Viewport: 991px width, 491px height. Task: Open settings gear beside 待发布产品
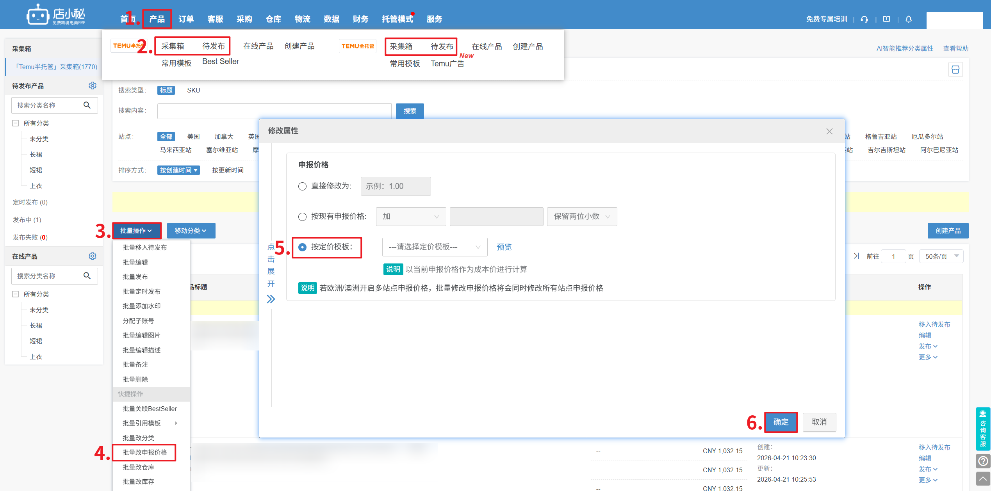[93, 85]
